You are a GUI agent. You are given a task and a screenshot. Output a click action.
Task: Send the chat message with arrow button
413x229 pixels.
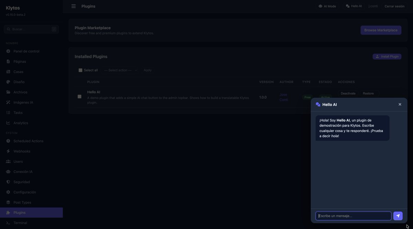click(x=398, y=216)
